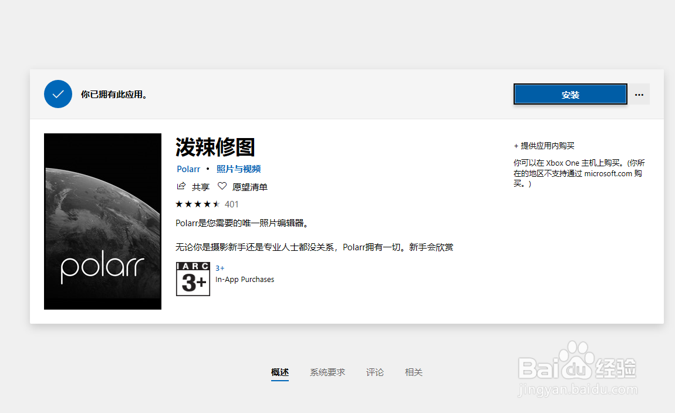Screen dimensions: 675x413
Task: Click the Polarr是您需要的唯一照片编辑器 description line
Action: coord(242,223)
